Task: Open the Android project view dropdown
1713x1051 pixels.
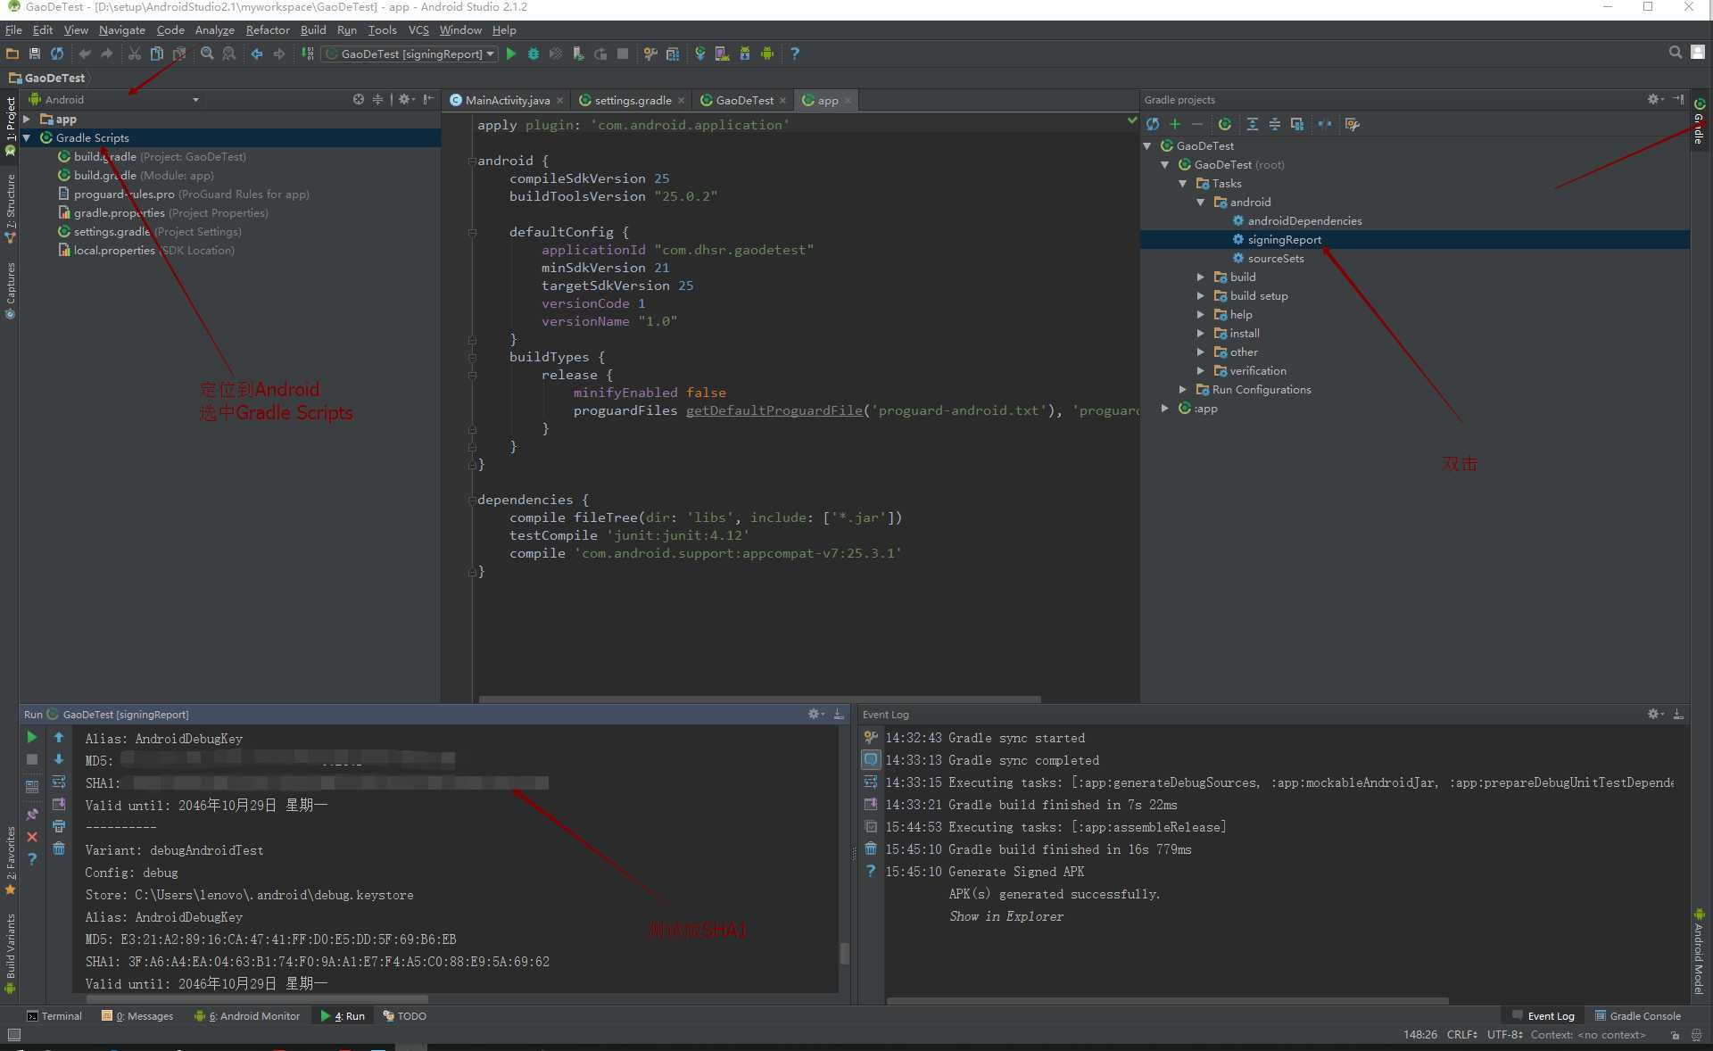Action: coord(114,100)
